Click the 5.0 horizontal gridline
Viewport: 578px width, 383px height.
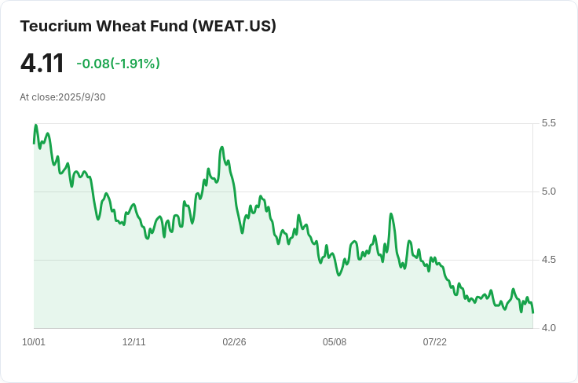pos(284,191)
